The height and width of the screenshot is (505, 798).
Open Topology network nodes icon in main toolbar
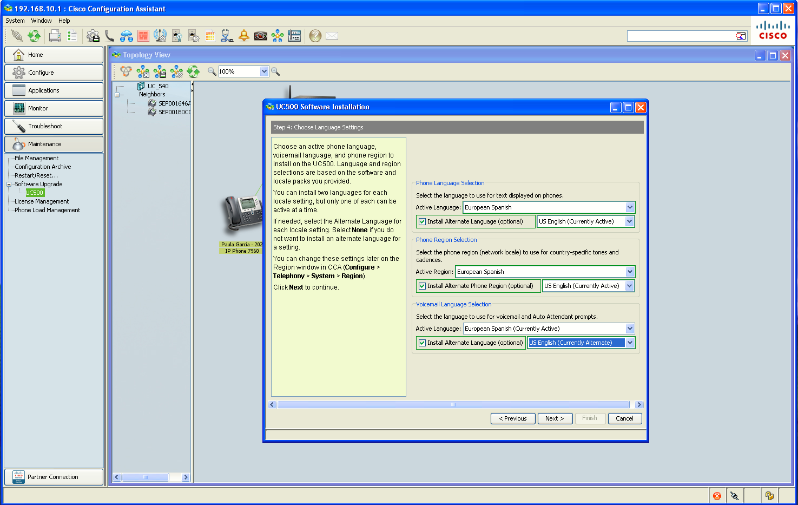[278, 36]
